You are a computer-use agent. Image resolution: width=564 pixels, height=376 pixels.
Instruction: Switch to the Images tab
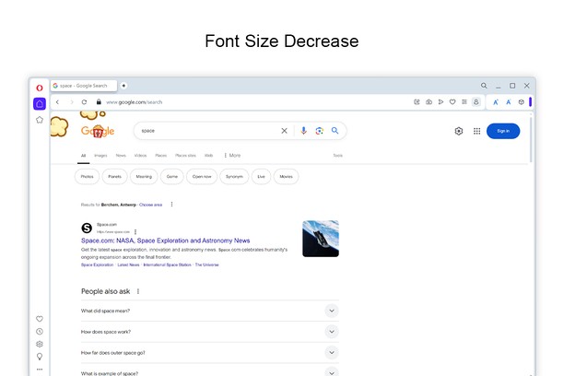point(100,156)
